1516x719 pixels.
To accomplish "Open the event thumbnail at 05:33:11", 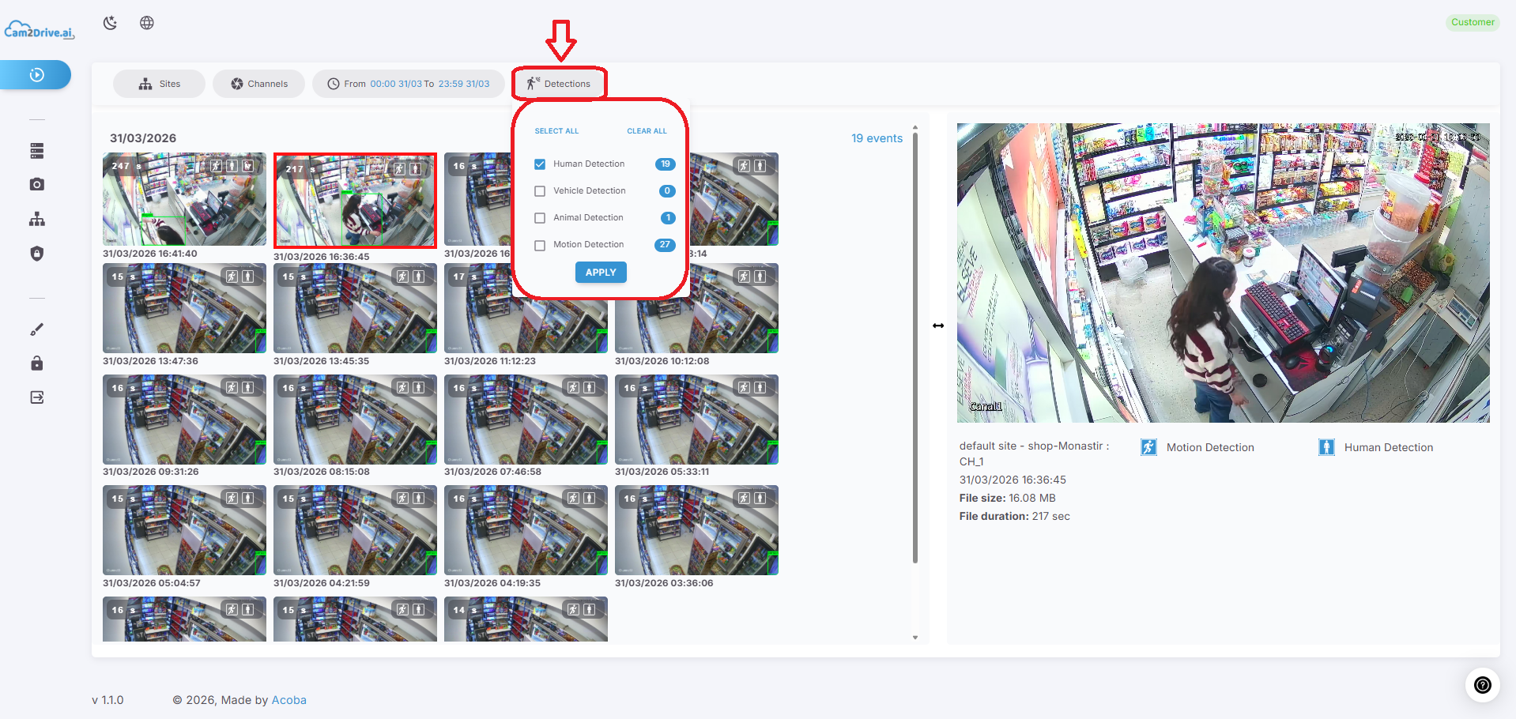I will 696,419.
